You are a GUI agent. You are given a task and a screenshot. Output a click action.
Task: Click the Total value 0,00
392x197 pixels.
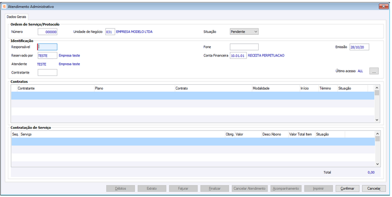coord(371,172)
